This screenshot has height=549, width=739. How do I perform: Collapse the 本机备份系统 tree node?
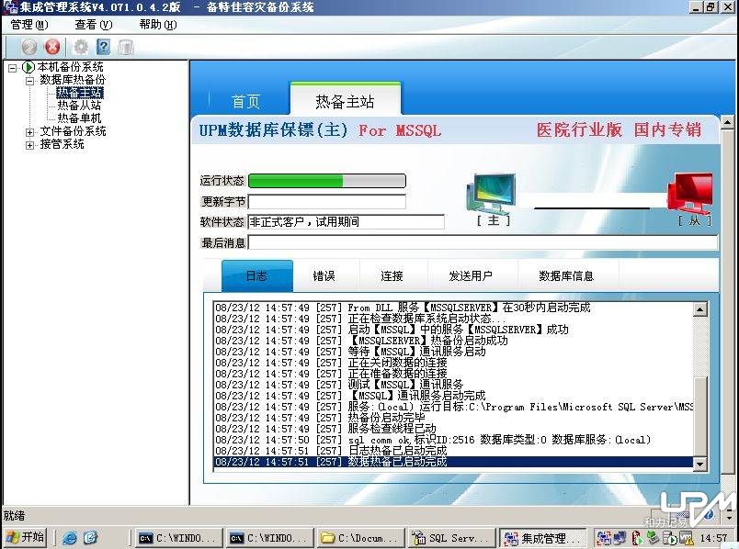coord(13,68)
